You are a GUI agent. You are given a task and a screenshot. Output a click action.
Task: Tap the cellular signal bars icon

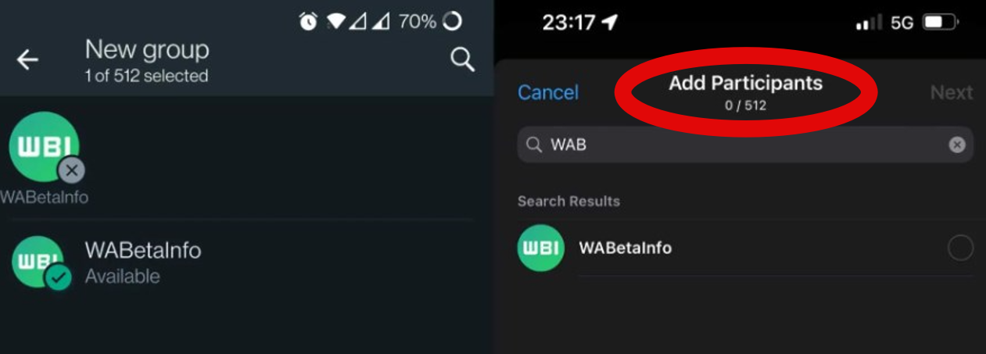click(x=868, y=23)
